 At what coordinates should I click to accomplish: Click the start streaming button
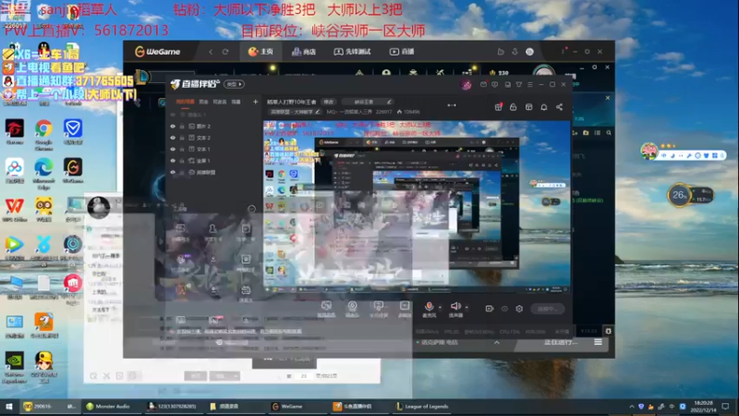tap(547, 309)
